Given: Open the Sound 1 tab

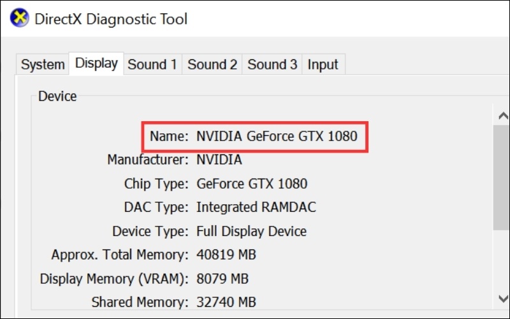Looking at the screenshot, I should pos(152,65).
